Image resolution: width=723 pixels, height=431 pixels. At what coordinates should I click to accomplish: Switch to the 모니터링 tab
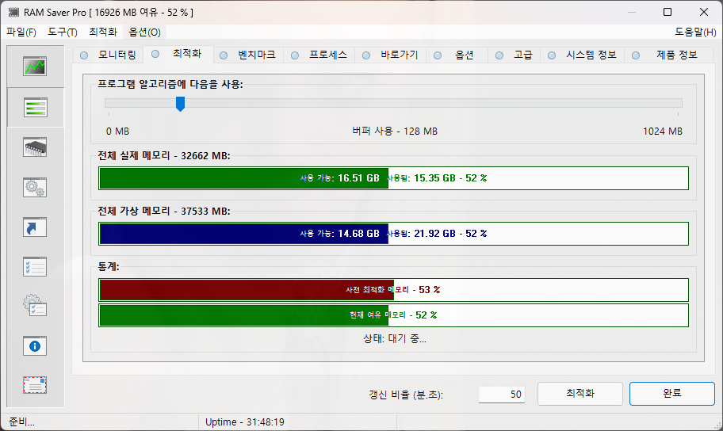click(x=109, y=55)
